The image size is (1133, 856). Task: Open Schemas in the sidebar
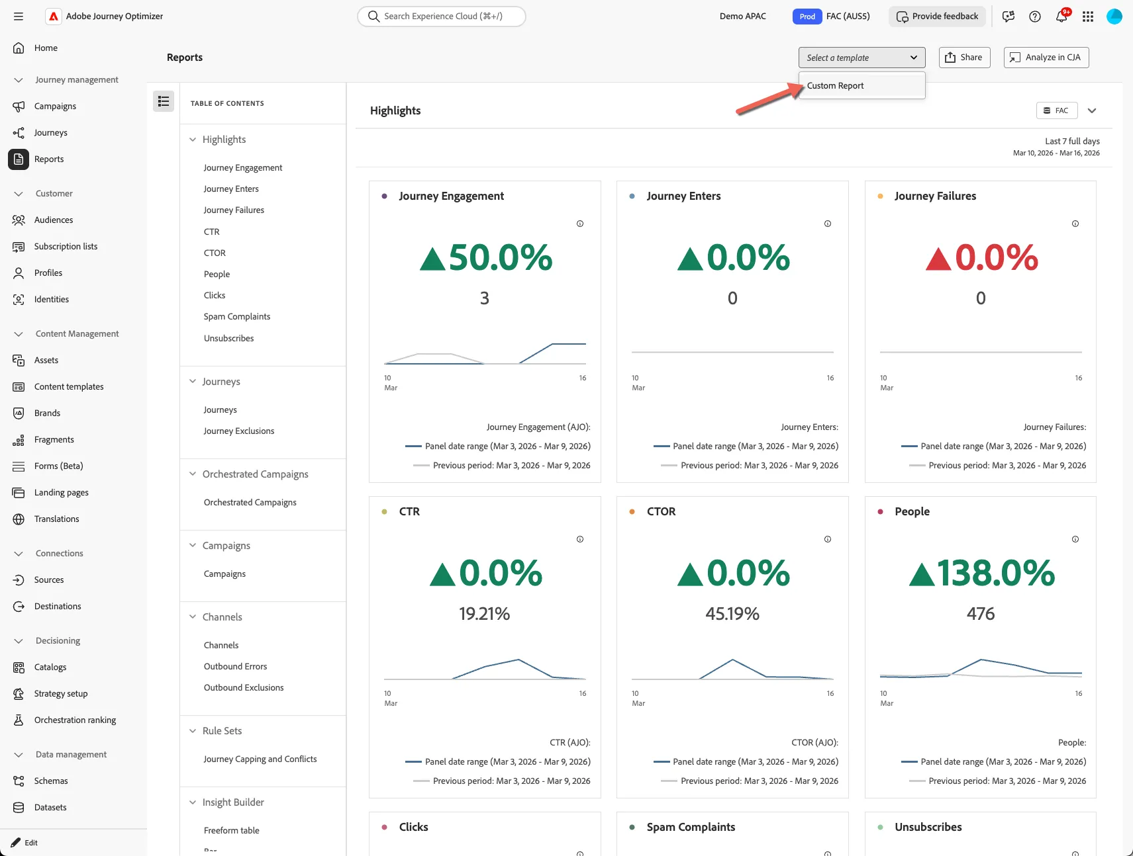51,781
